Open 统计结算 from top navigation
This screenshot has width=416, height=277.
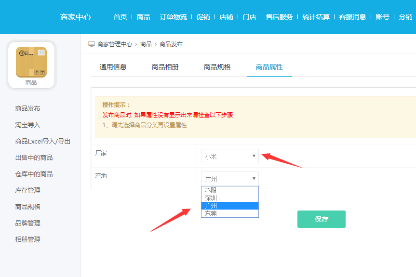pos(316,17)
